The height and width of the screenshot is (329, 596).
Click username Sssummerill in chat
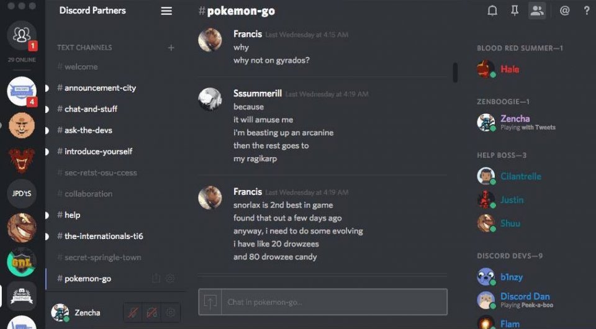[257, 94]
